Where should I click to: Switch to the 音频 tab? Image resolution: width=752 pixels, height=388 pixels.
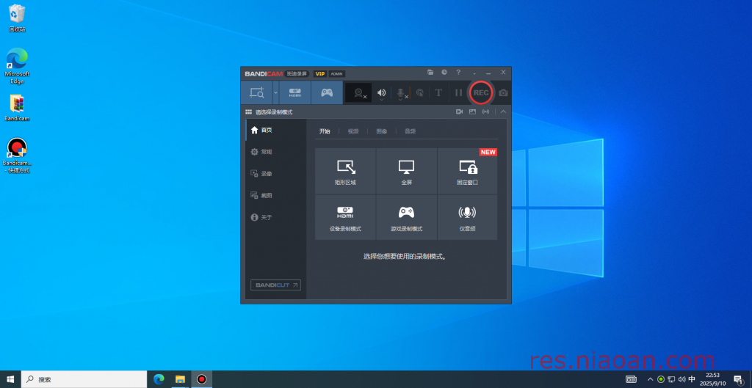[410, 131]
